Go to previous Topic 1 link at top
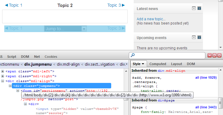The image size is (223, 115). (13, 5)
